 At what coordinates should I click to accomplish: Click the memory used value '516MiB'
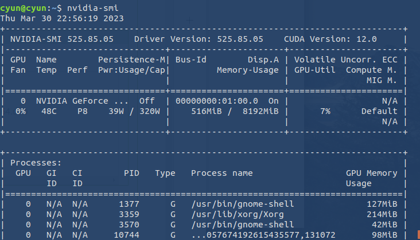[207, 111]
